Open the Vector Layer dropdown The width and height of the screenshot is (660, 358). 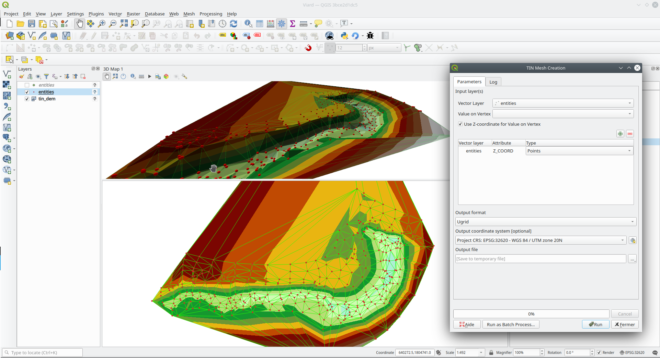click(563, 103)
